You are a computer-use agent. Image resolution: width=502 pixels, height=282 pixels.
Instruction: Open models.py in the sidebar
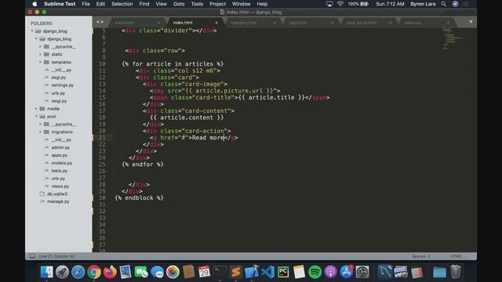(62, 163)
